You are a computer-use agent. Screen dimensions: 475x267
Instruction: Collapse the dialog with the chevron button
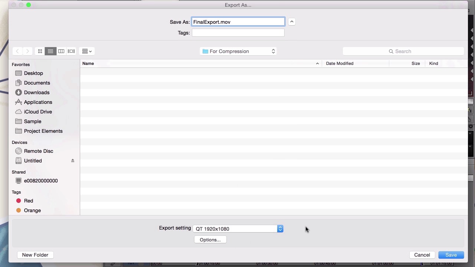pos(292,22)
